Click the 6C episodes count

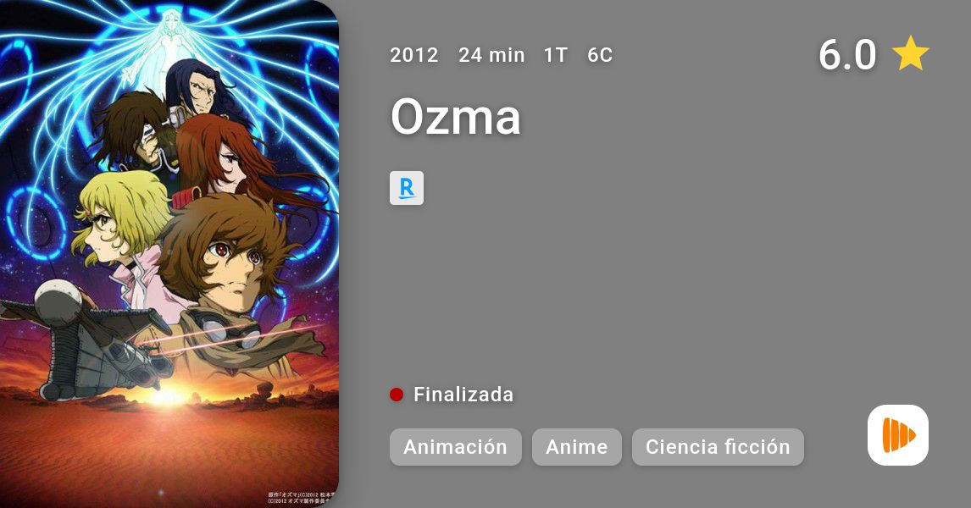tap(600, 55)
